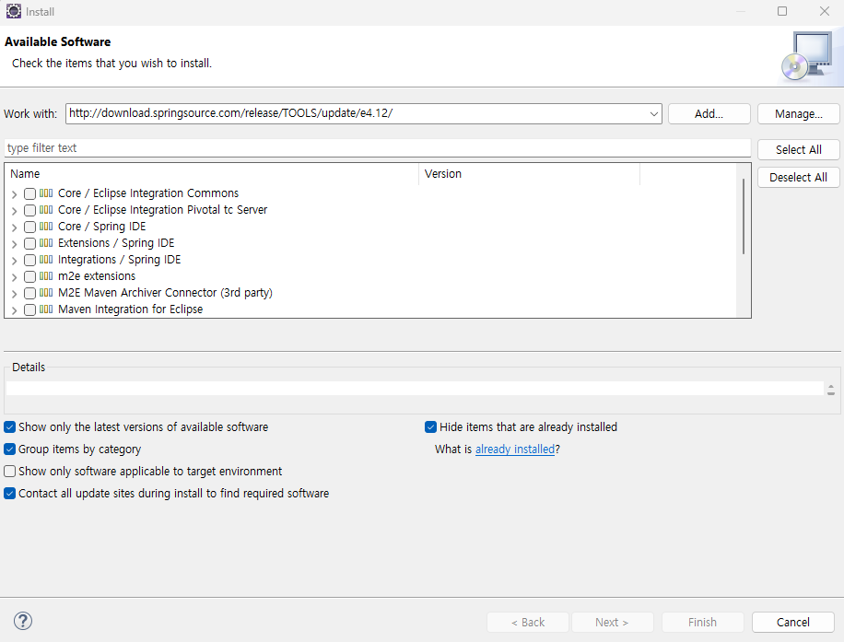The width and height of the screenshot is (844, 642).
Task: Check the Core / Spring IDE checkbox
Action: coord(29,228)
